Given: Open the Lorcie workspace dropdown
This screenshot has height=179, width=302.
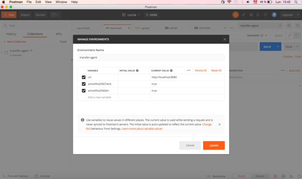Looking at the screenshot, I should click(x=131, y=15).
